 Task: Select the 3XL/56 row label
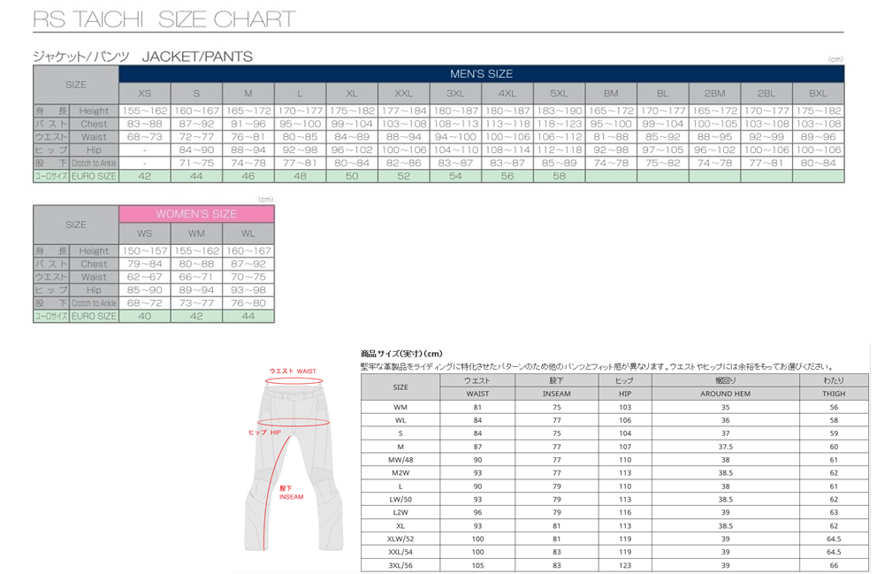tap(400, 565)
